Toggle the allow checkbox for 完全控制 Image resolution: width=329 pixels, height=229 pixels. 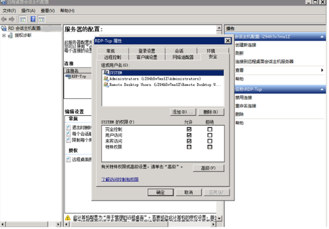[x=189, y=129]
